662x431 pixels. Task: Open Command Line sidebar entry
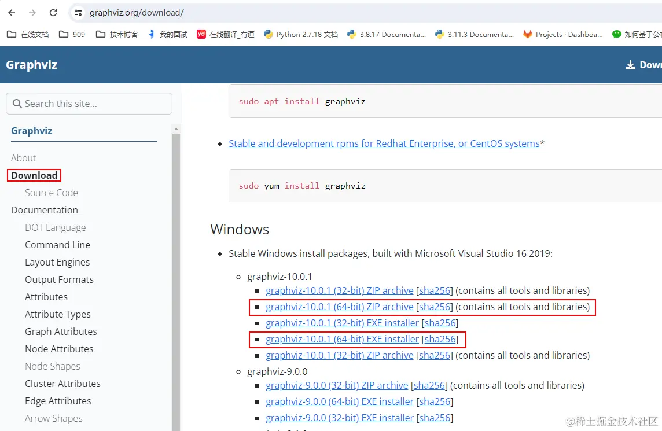[x=57, y=245]
